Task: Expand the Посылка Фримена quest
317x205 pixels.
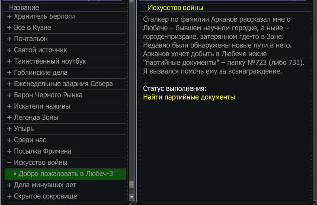Action: [10, 151]
